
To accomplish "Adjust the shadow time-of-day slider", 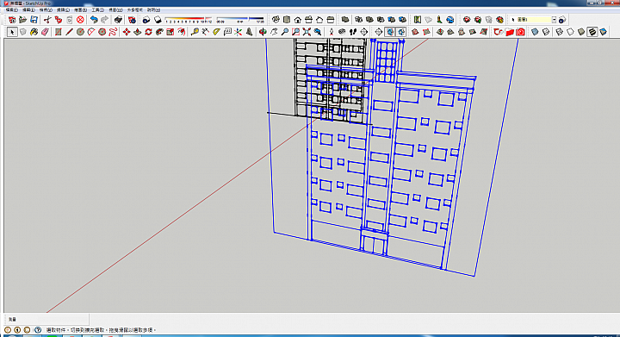I will tap(240, 19).
